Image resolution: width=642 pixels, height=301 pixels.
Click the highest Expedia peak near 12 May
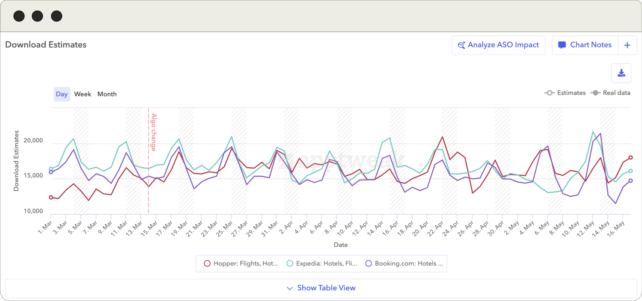pyautogui.click(x=593, y=132)
